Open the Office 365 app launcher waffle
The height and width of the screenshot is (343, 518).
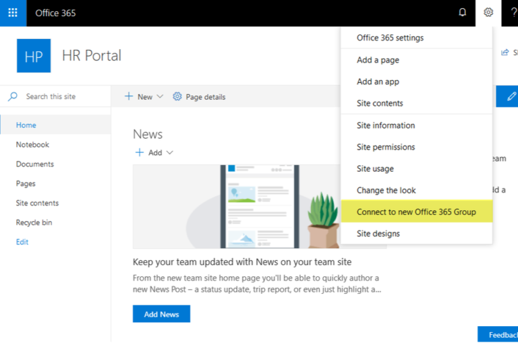pos(13,13)
